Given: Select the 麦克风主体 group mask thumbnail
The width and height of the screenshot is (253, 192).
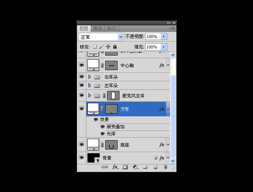Looking at the screenshot, I should click(113, 95).
